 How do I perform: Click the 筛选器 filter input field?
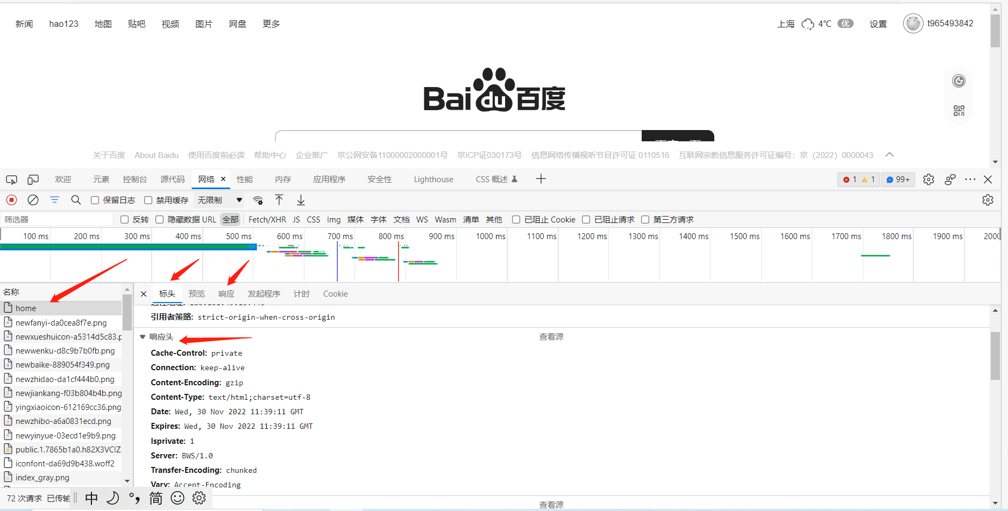click(x=56, y=219)
